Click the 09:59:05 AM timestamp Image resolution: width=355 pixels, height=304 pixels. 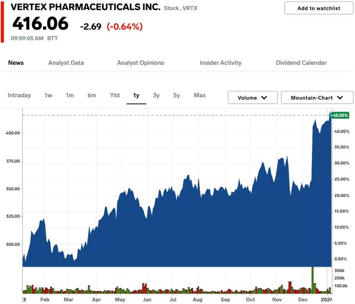(x=27, y=38)
